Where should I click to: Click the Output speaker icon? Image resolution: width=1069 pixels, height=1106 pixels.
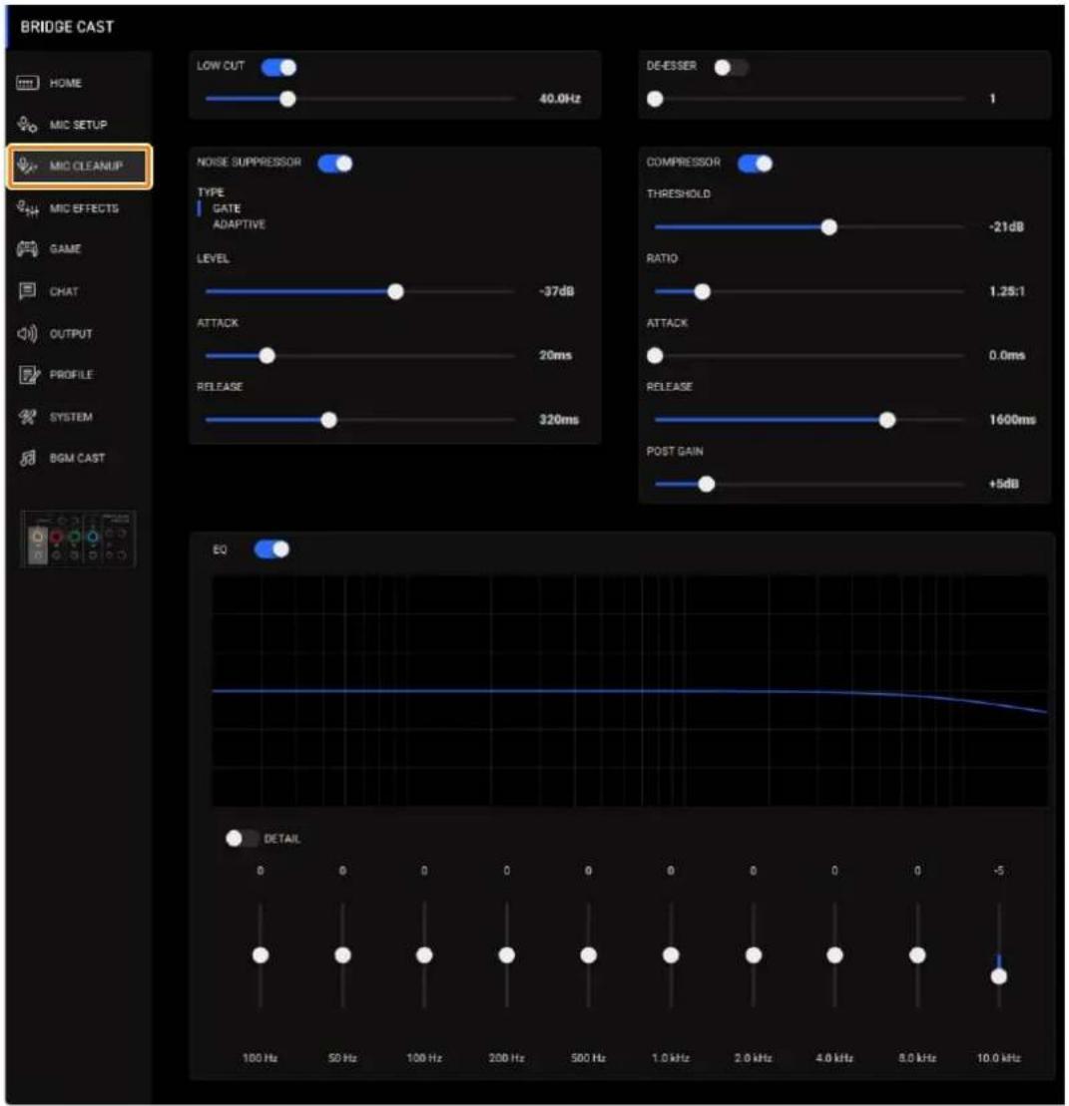[28, 334]
